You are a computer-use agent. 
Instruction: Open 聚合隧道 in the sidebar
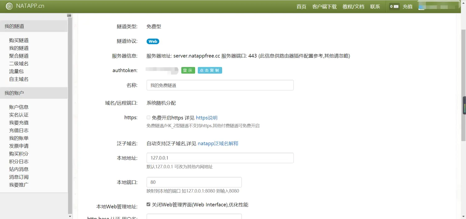tap(19, 56)
